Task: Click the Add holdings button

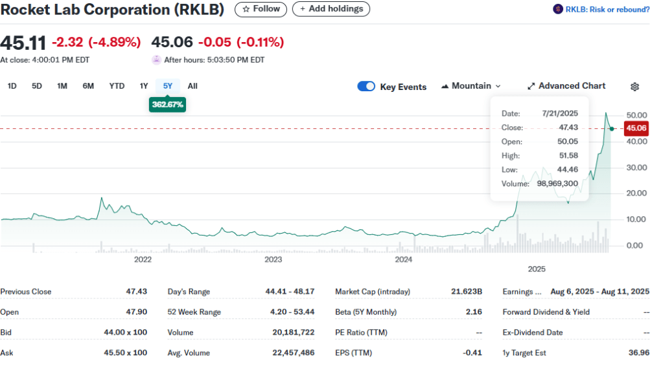Action: coord(331,9)
